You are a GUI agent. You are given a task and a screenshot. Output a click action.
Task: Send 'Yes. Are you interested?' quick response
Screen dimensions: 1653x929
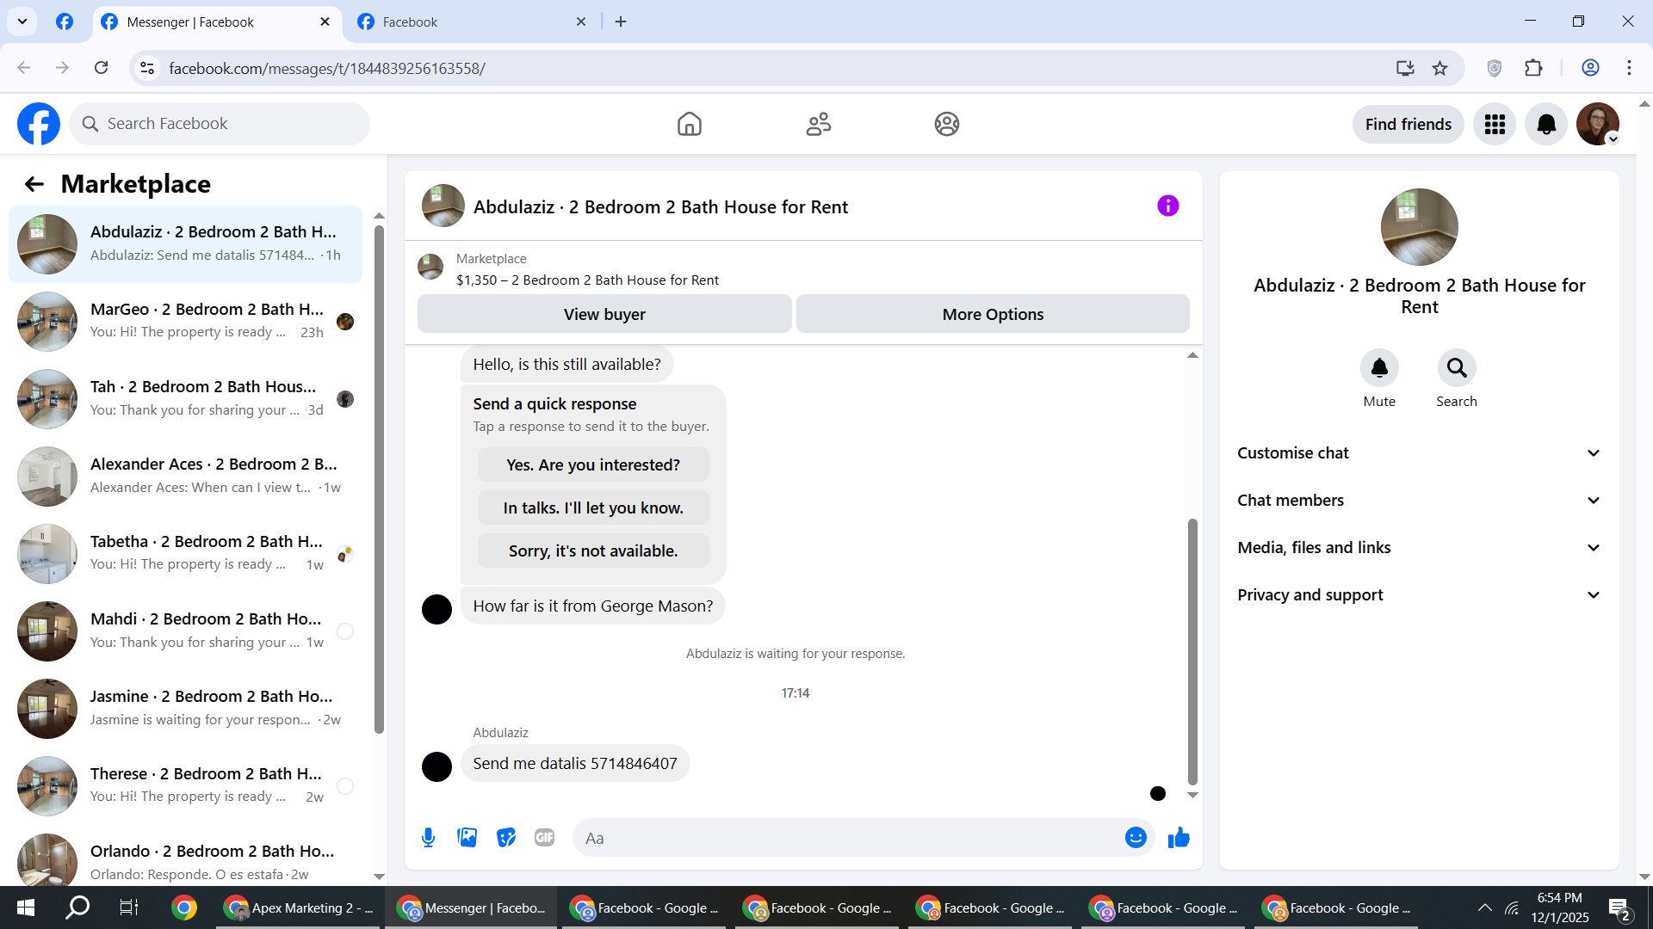(593, 464)
